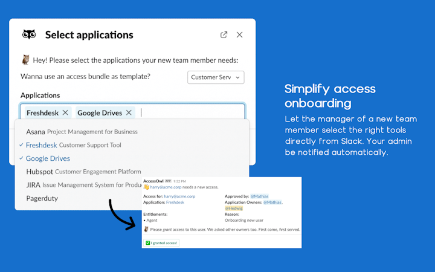Click the AccessOwl owl logo in dialog header
Image resolution: width=435 pixels, height=272 pixels.
coord(29,34)
